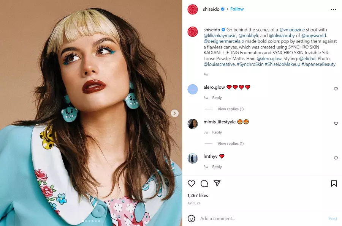This screenshot has height=226, width=342.
Task: Save the post using the bookmark icon
Action: point(334,184)
